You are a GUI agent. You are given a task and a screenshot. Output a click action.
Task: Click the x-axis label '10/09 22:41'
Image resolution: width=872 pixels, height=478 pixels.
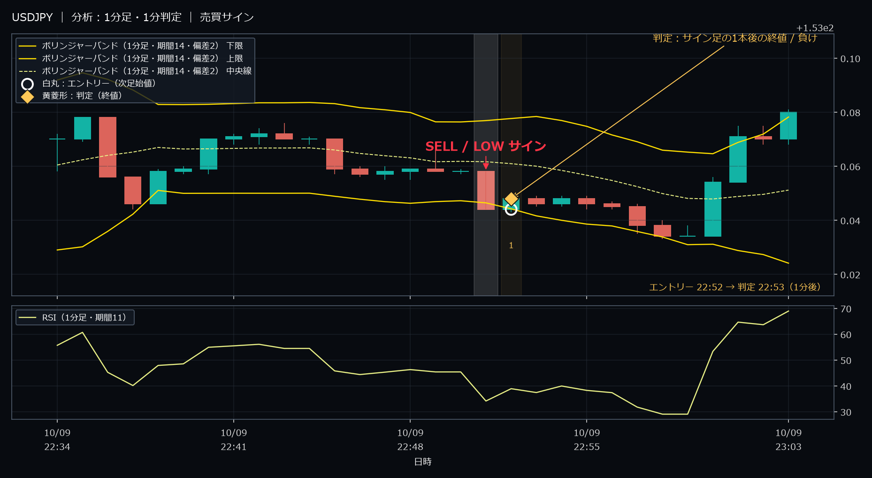(234, 439)
